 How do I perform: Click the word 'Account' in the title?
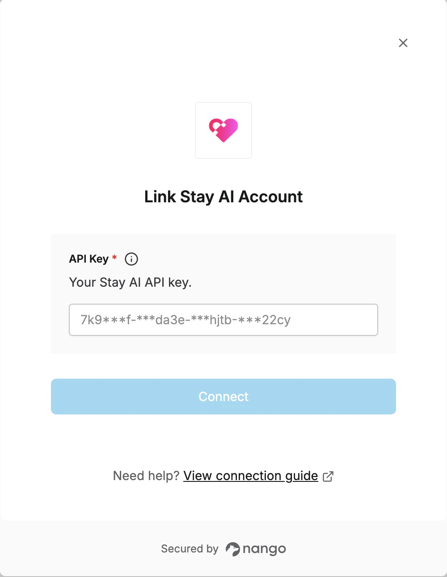pos(270,197)
